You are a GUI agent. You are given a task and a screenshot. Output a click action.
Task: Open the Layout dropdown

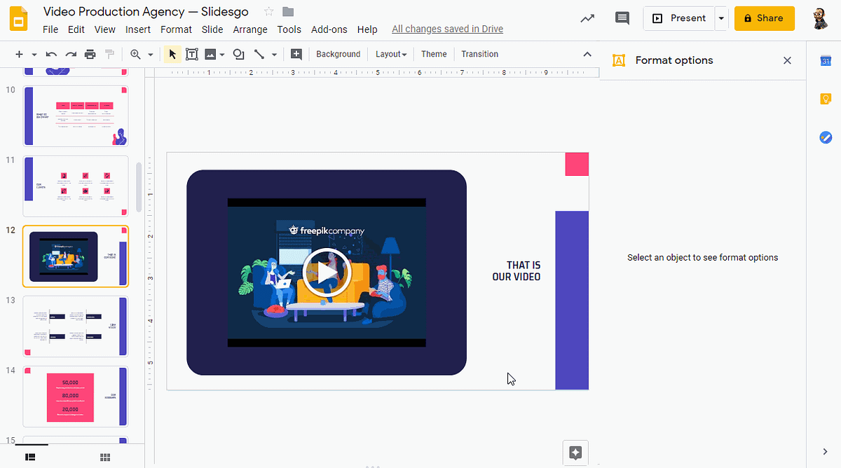tap(390, 54)
